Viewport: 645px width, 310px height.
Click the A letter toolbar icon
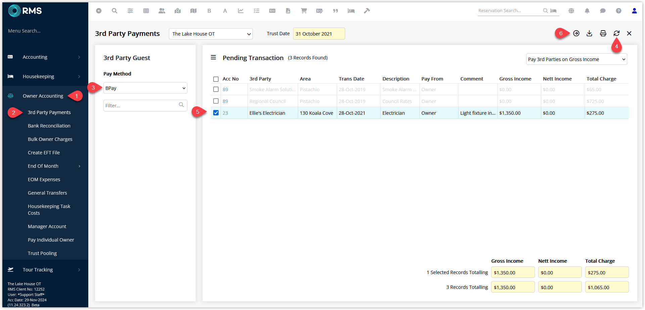click(x=225, y=11)
